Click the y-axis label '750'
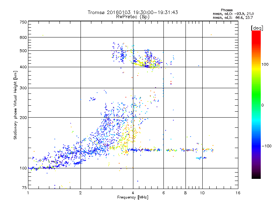The width and height of the screenshot is (280, 210). [x=23, y=22]
